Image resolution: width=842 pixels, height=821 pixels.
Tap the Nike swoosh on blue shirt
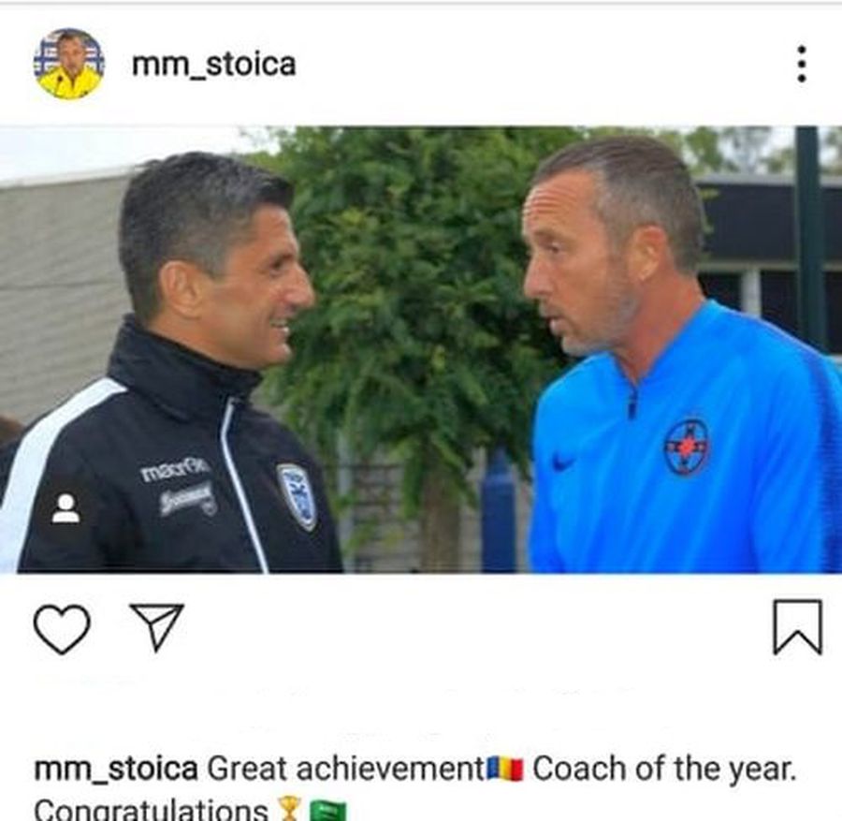point(561,462)
